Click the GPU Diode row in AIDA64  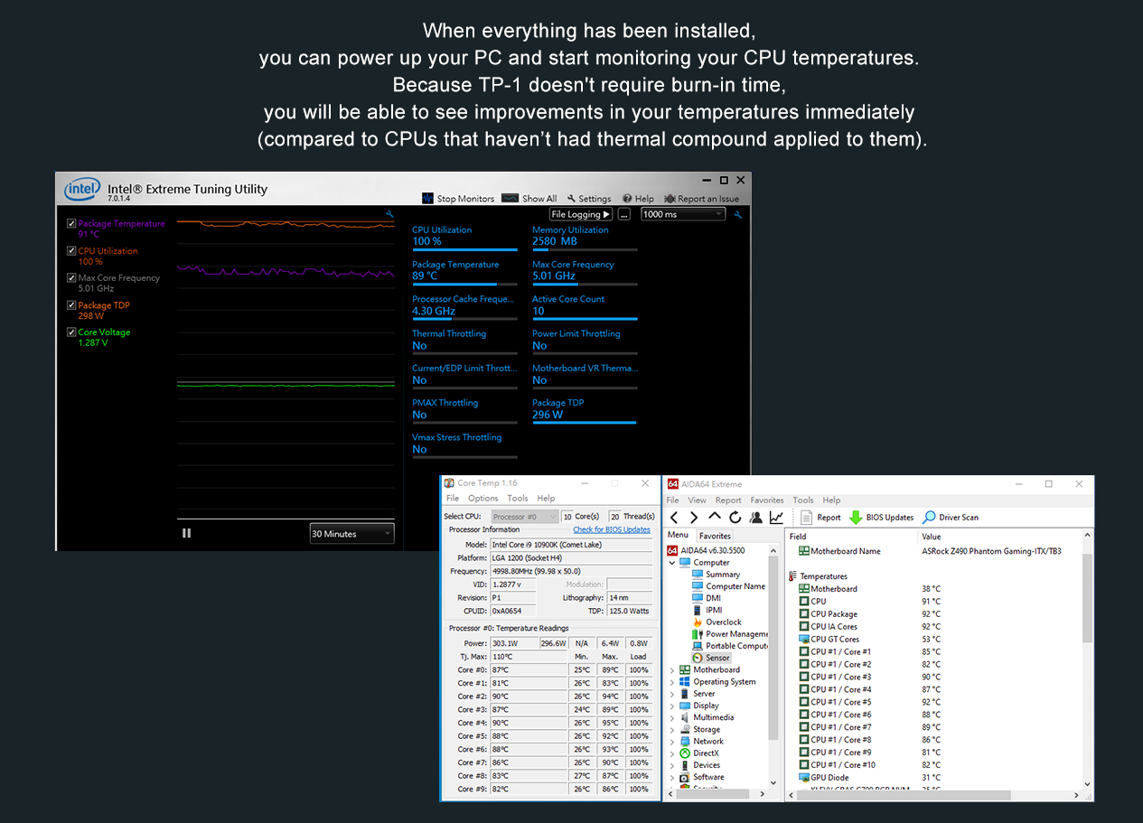pos(934,777)
